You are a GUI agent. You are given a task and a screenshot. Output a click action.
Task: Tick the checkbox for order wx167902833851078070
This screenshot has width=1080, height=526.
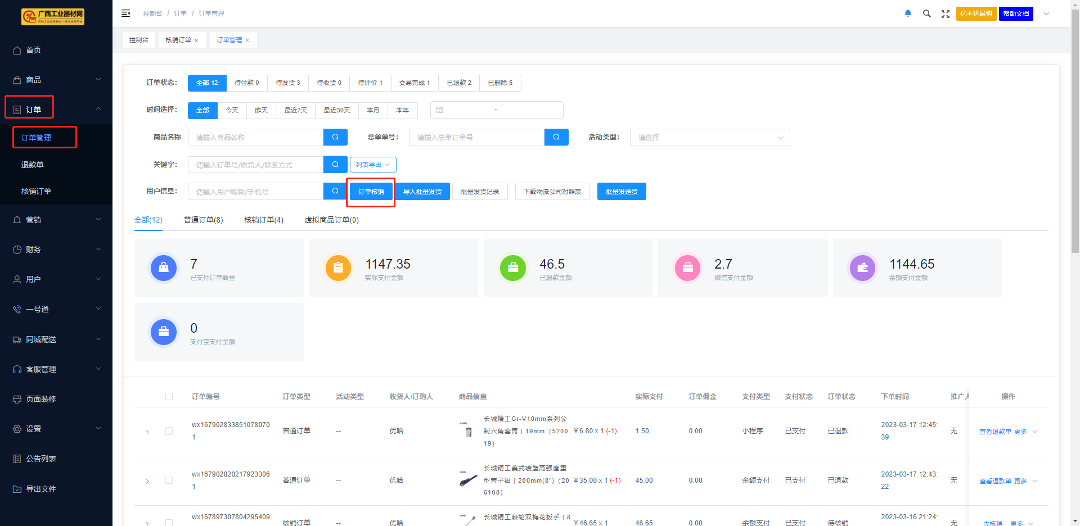[169, 431]
